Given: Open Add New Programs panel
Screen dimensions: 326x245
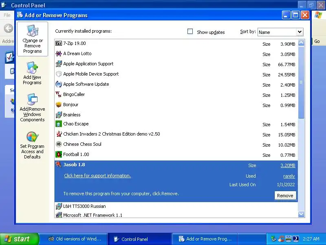Looking at the screenshot, I should pos(32,73).
